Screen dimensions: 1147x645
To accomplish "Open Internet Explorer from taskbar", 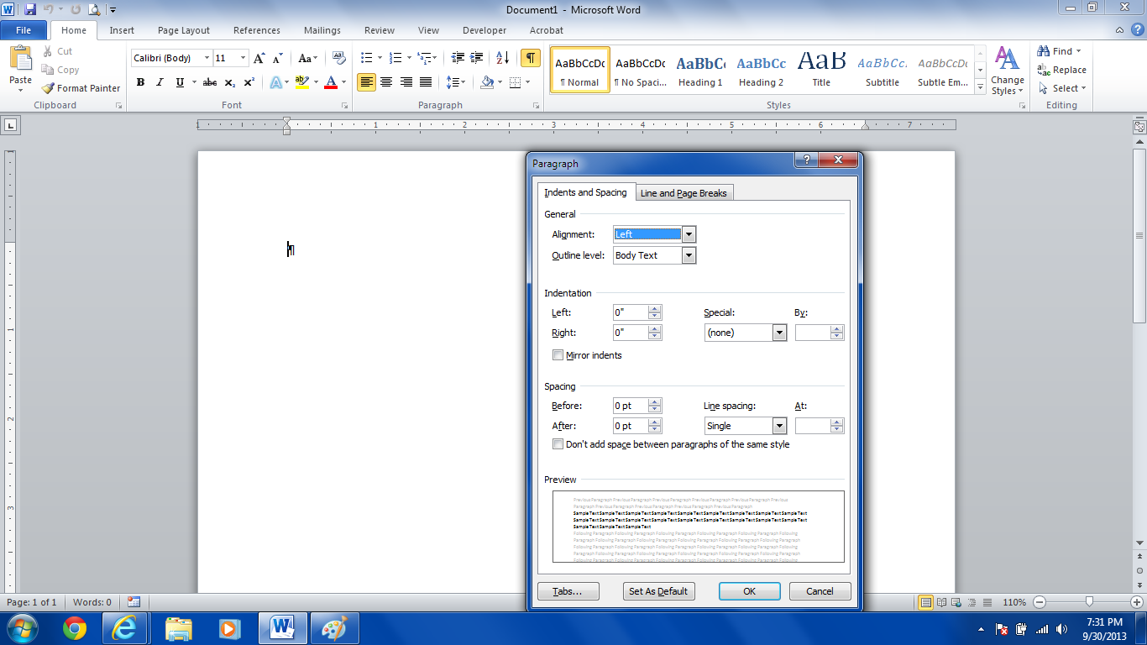I will pos(125,628).
